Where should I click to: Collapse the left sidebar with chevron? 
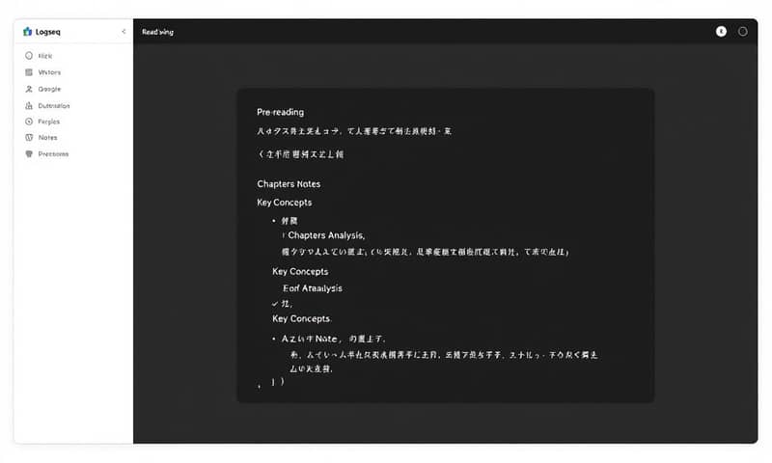[124, 32]
